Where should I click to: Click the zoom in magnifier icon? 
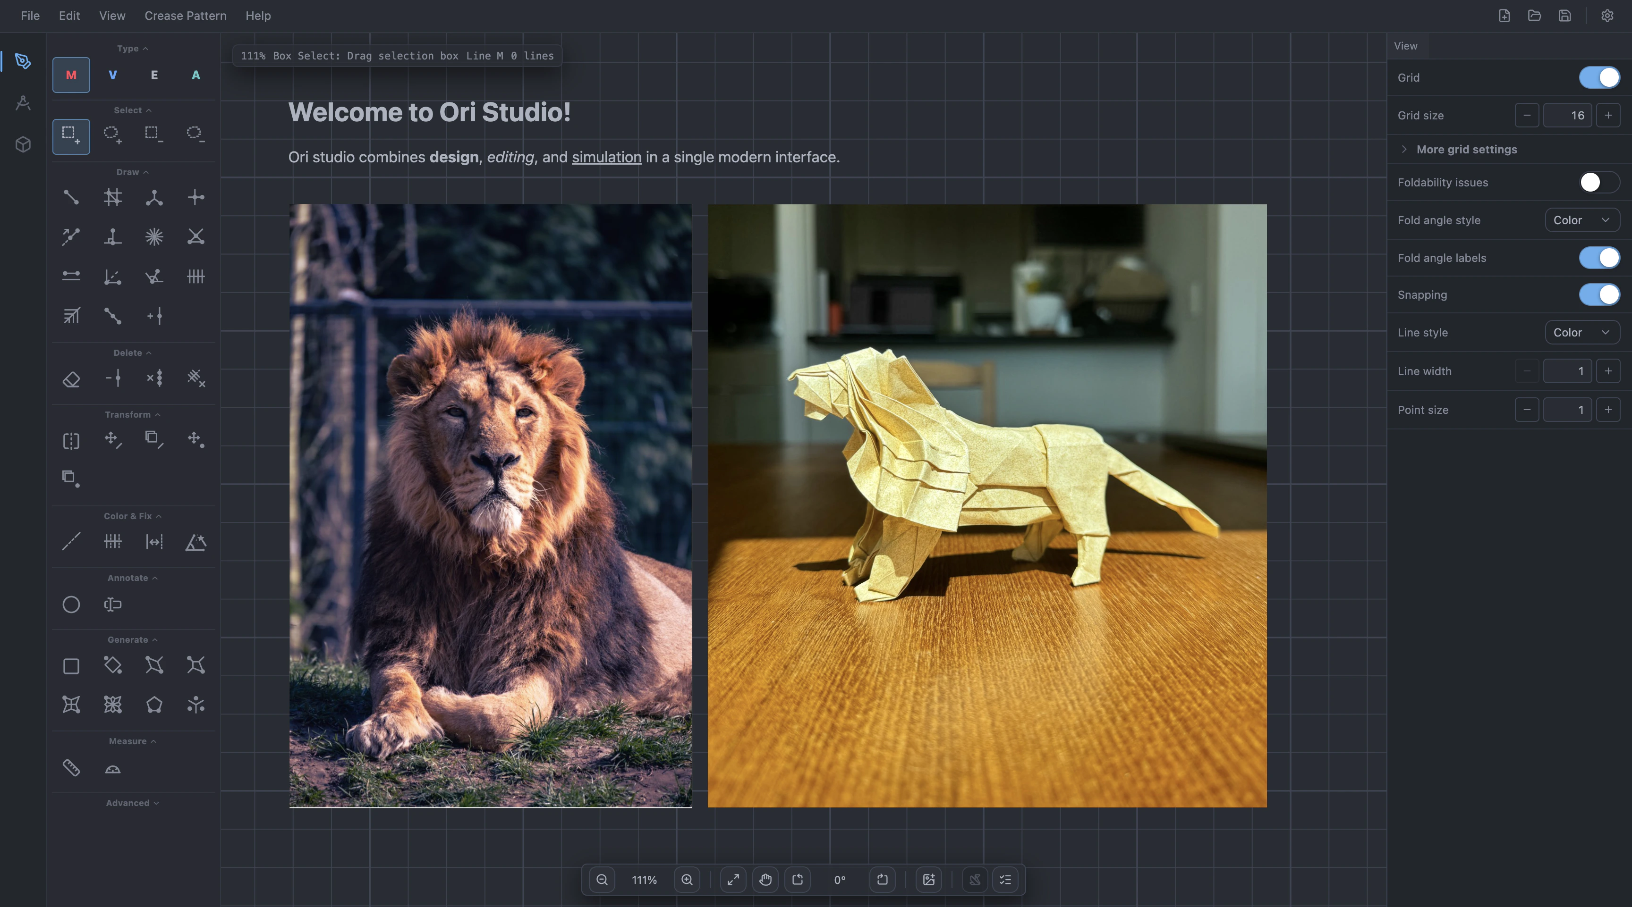pyautogui.click(x=687, y=880)
